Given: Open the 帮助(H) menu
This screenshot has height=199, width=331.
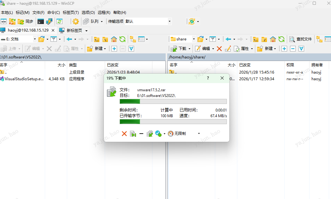Looking at the screenshot, I should [x=120, y=12].
